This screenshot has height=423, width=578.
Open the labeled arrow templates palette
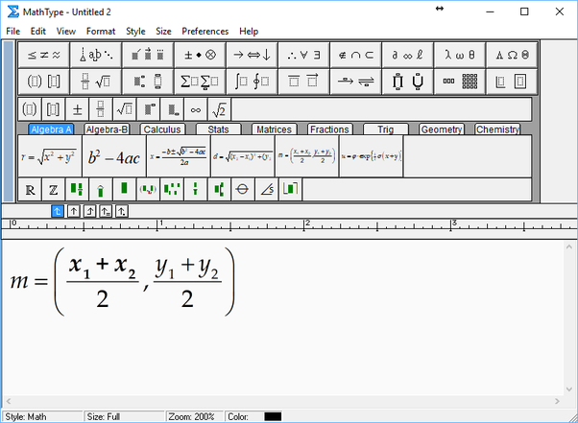355,82
